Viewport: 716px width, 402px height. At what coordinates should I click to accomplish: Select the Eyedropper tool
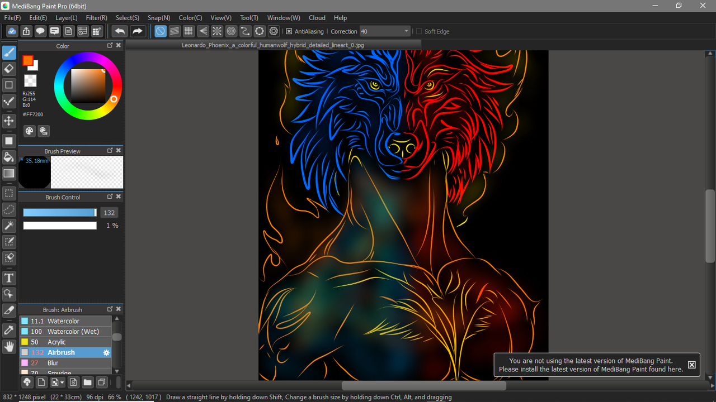(x=9, y=330)
